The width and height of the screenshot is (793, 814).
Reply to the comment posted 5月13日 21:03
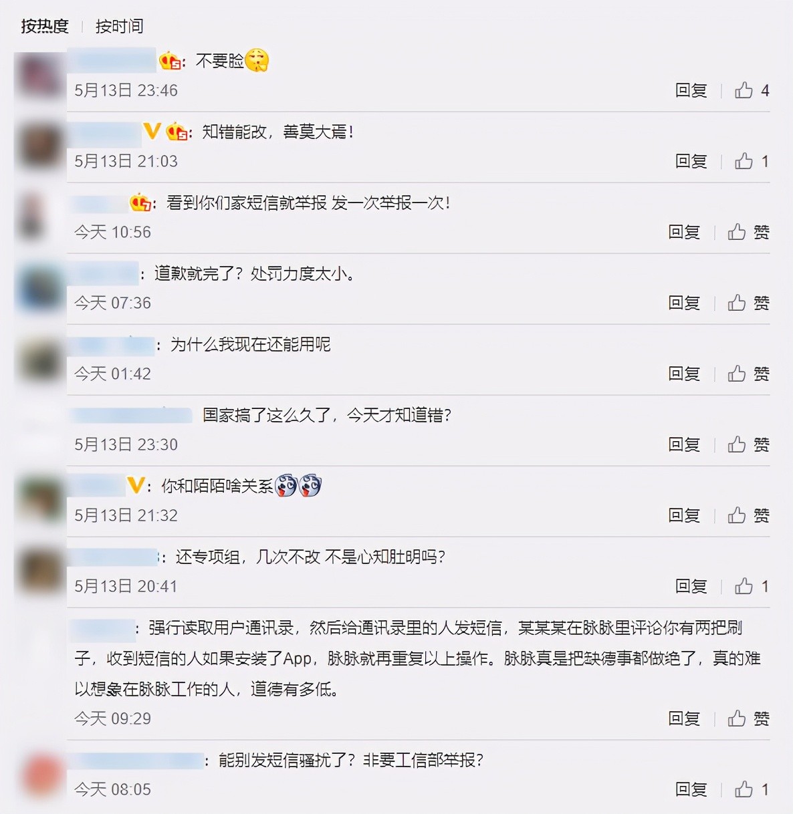691,161
